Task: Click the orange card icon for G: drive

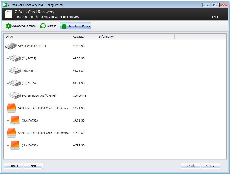Action: pyautogui.click(x=15, y=120)
